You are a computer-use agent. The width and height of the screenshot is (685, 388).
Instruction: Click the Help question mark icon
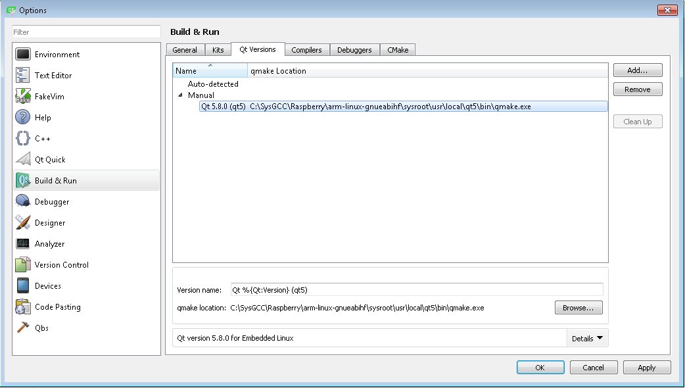[x=23, y=117]
